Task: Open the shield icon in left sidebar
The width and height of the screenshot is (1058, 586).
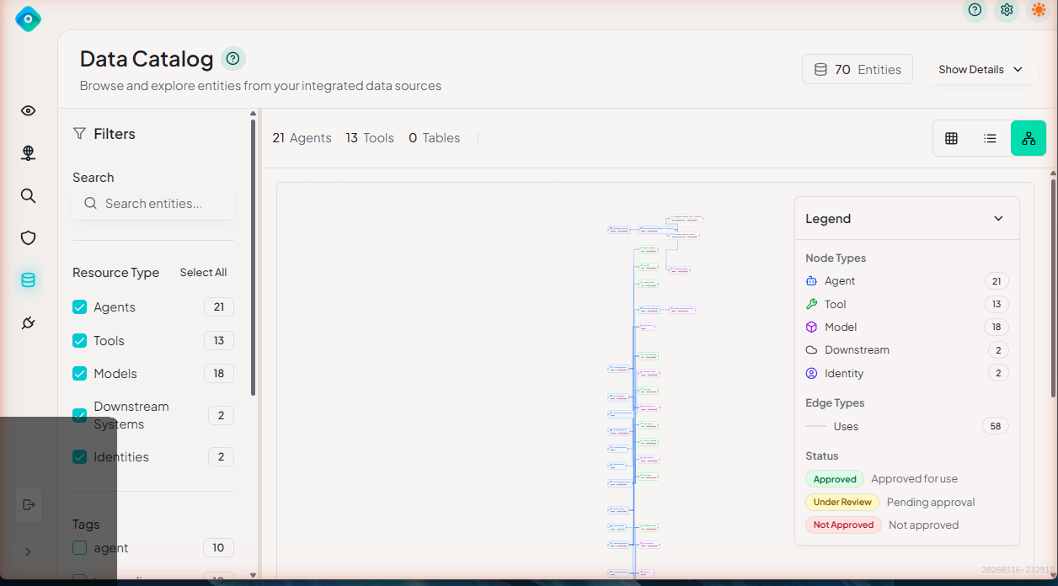Action: pyautogui.click(x=28, y=238)
